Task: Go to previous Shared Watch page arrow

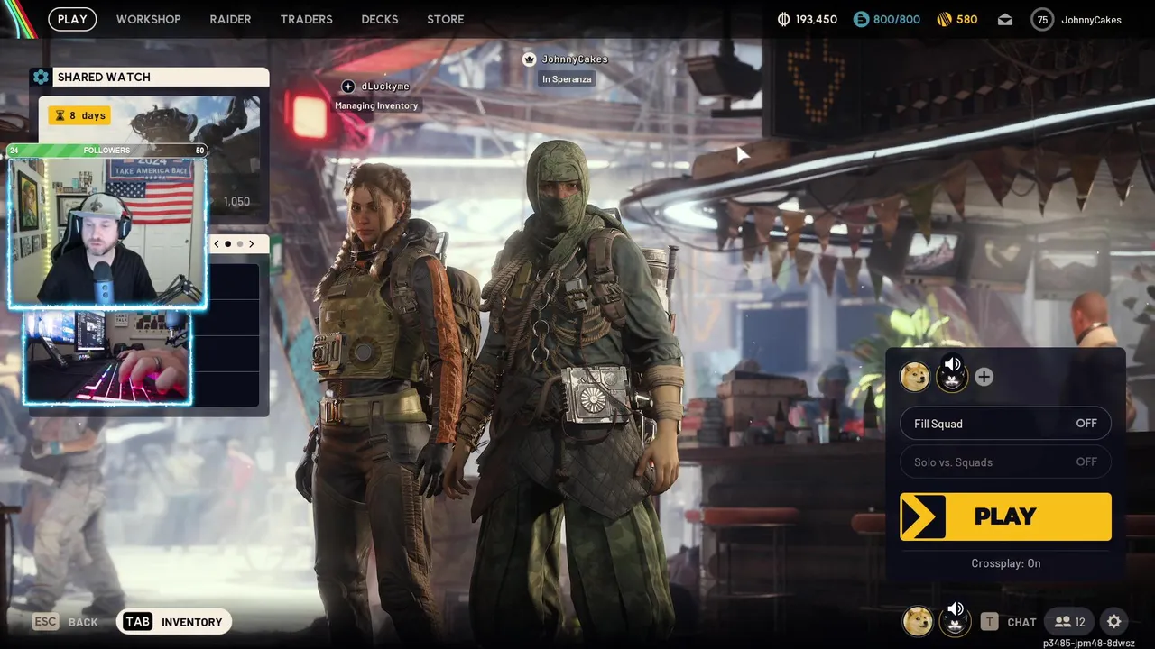Action: (217, 243)
